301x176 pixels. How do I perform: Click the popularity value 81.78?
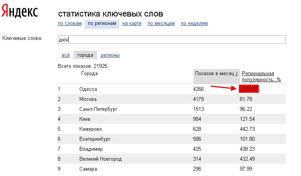click(246, 99)
